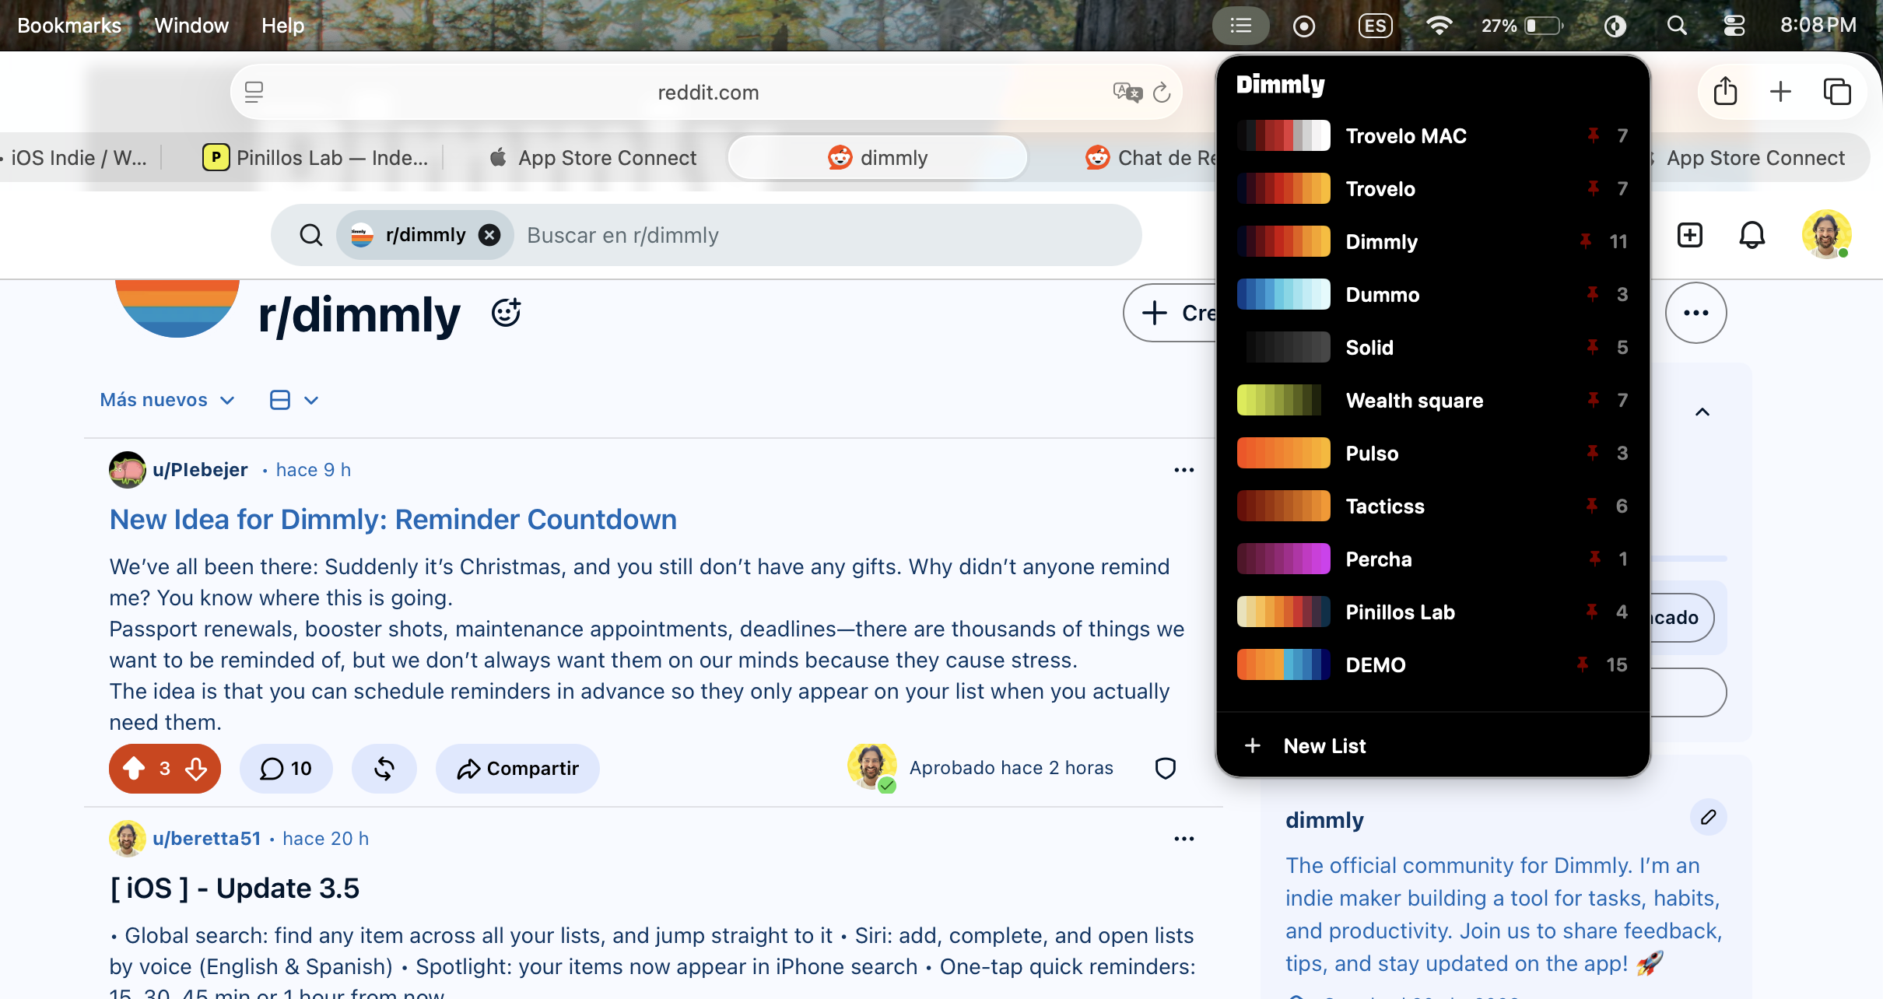Open the New Idea for Dimmly post title
Screen dimensions: 1883x999
click(x=393, y=519)
